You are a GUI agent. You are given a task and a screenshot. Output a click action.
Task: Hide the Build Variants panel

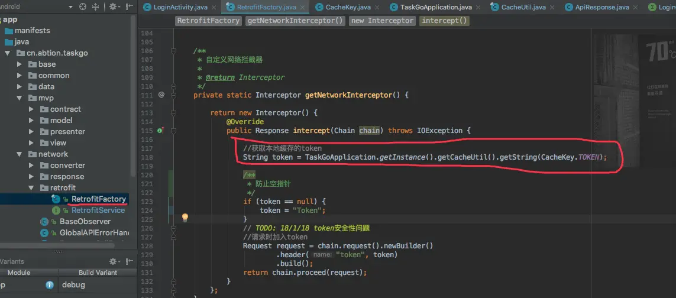[129, 261]
